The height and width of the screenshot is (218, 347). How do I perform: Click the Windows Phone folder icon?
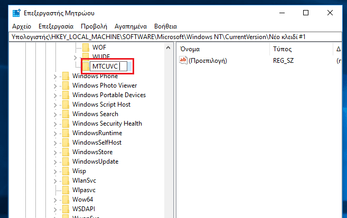point(65,76)
